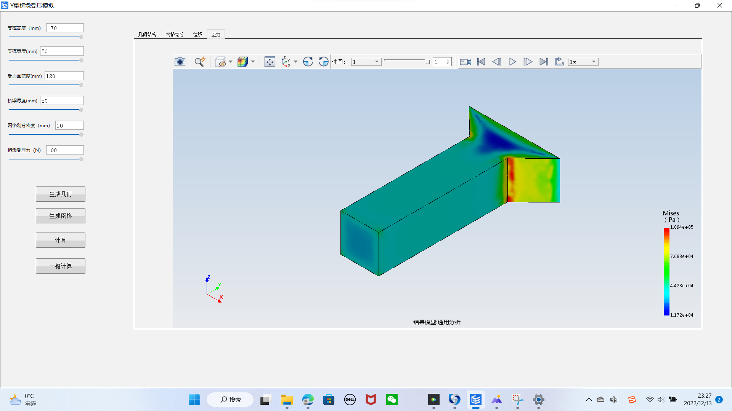Click the 生成几何 button

click(61, 194)
